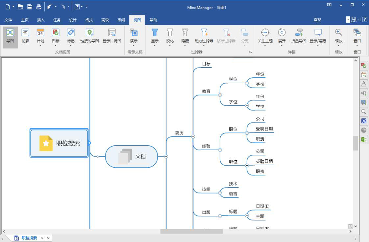The width and height of the screenshot is (369, 242).
Task: Click the 显示甘特图 (Gantt Chart) icon
Action: pos(111,35)
